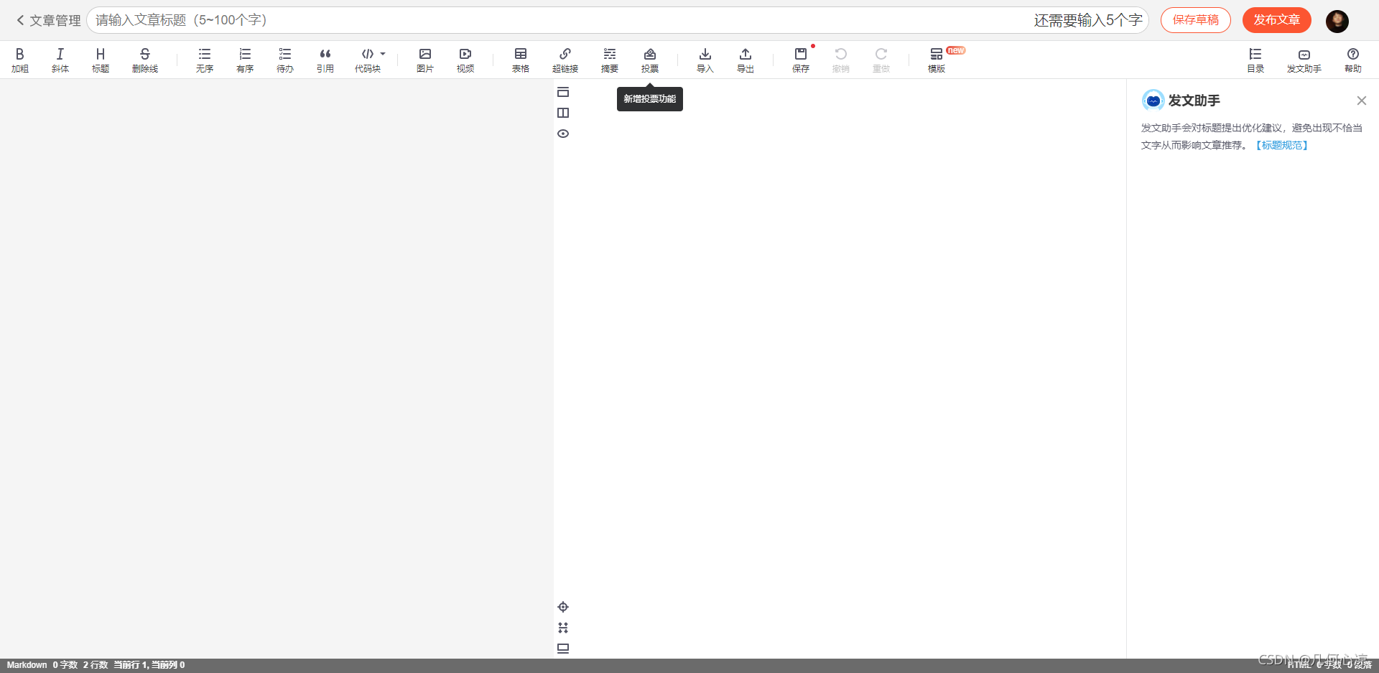This screenshot has width=1379, height=673.
Task: Apply bold (加粗) formatting
Action: click(x=20, y=60)
